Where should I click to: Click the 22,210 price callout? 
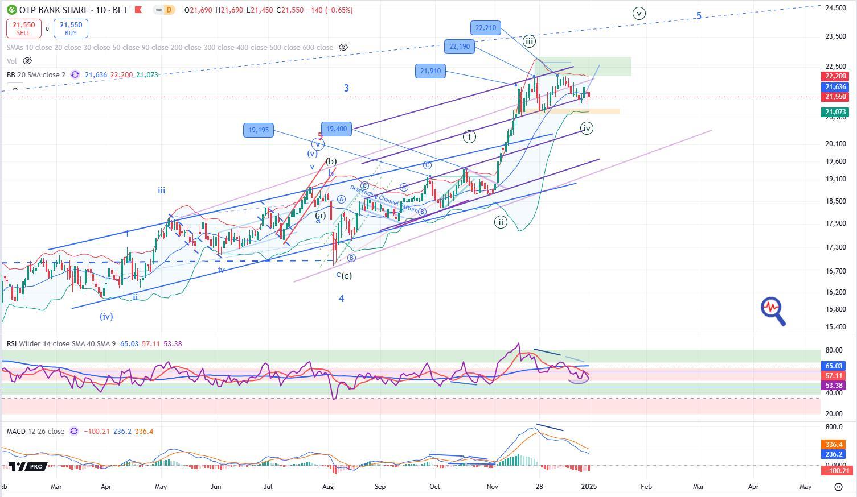pos(486,27)
